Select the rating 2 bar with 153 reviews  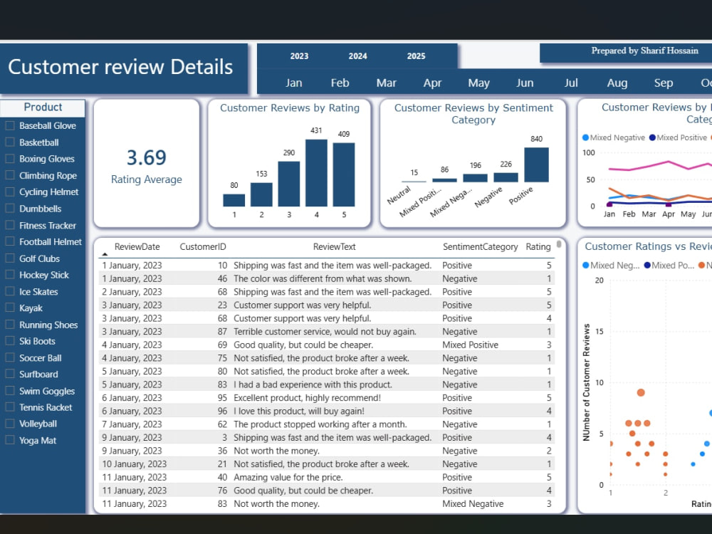coord(261,195)
